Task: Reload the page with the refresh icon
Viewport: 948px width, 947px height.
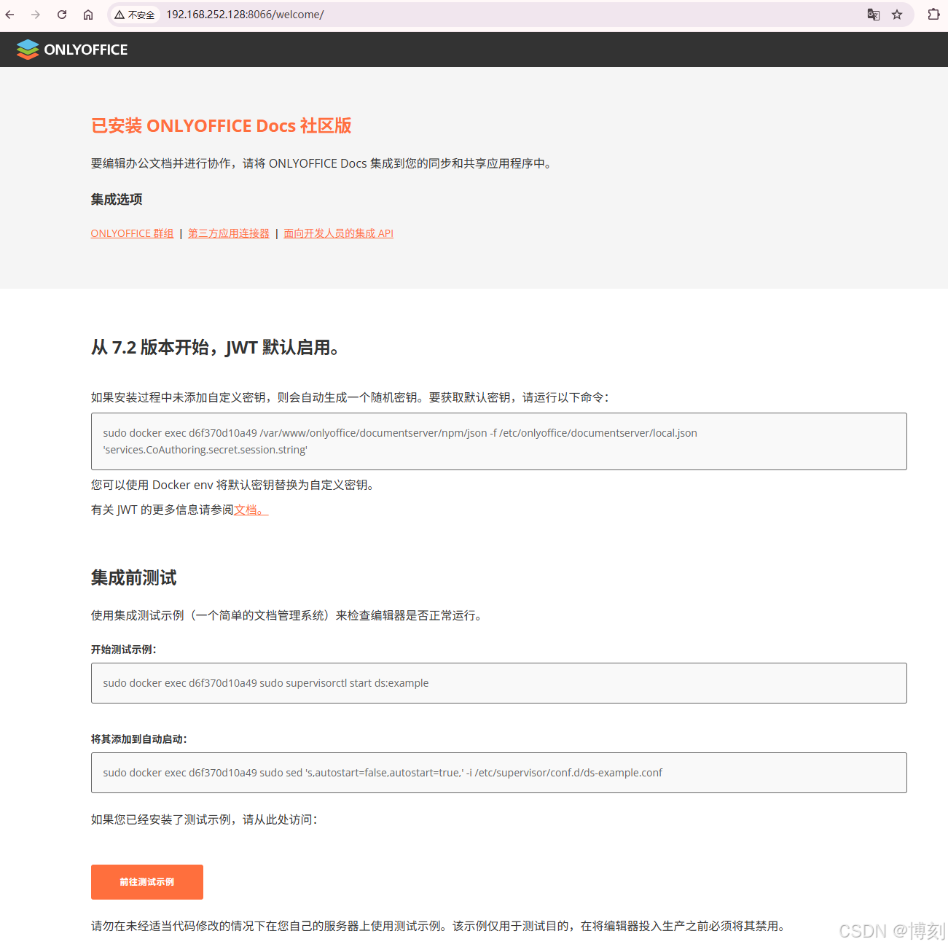Action: point(62,15)
